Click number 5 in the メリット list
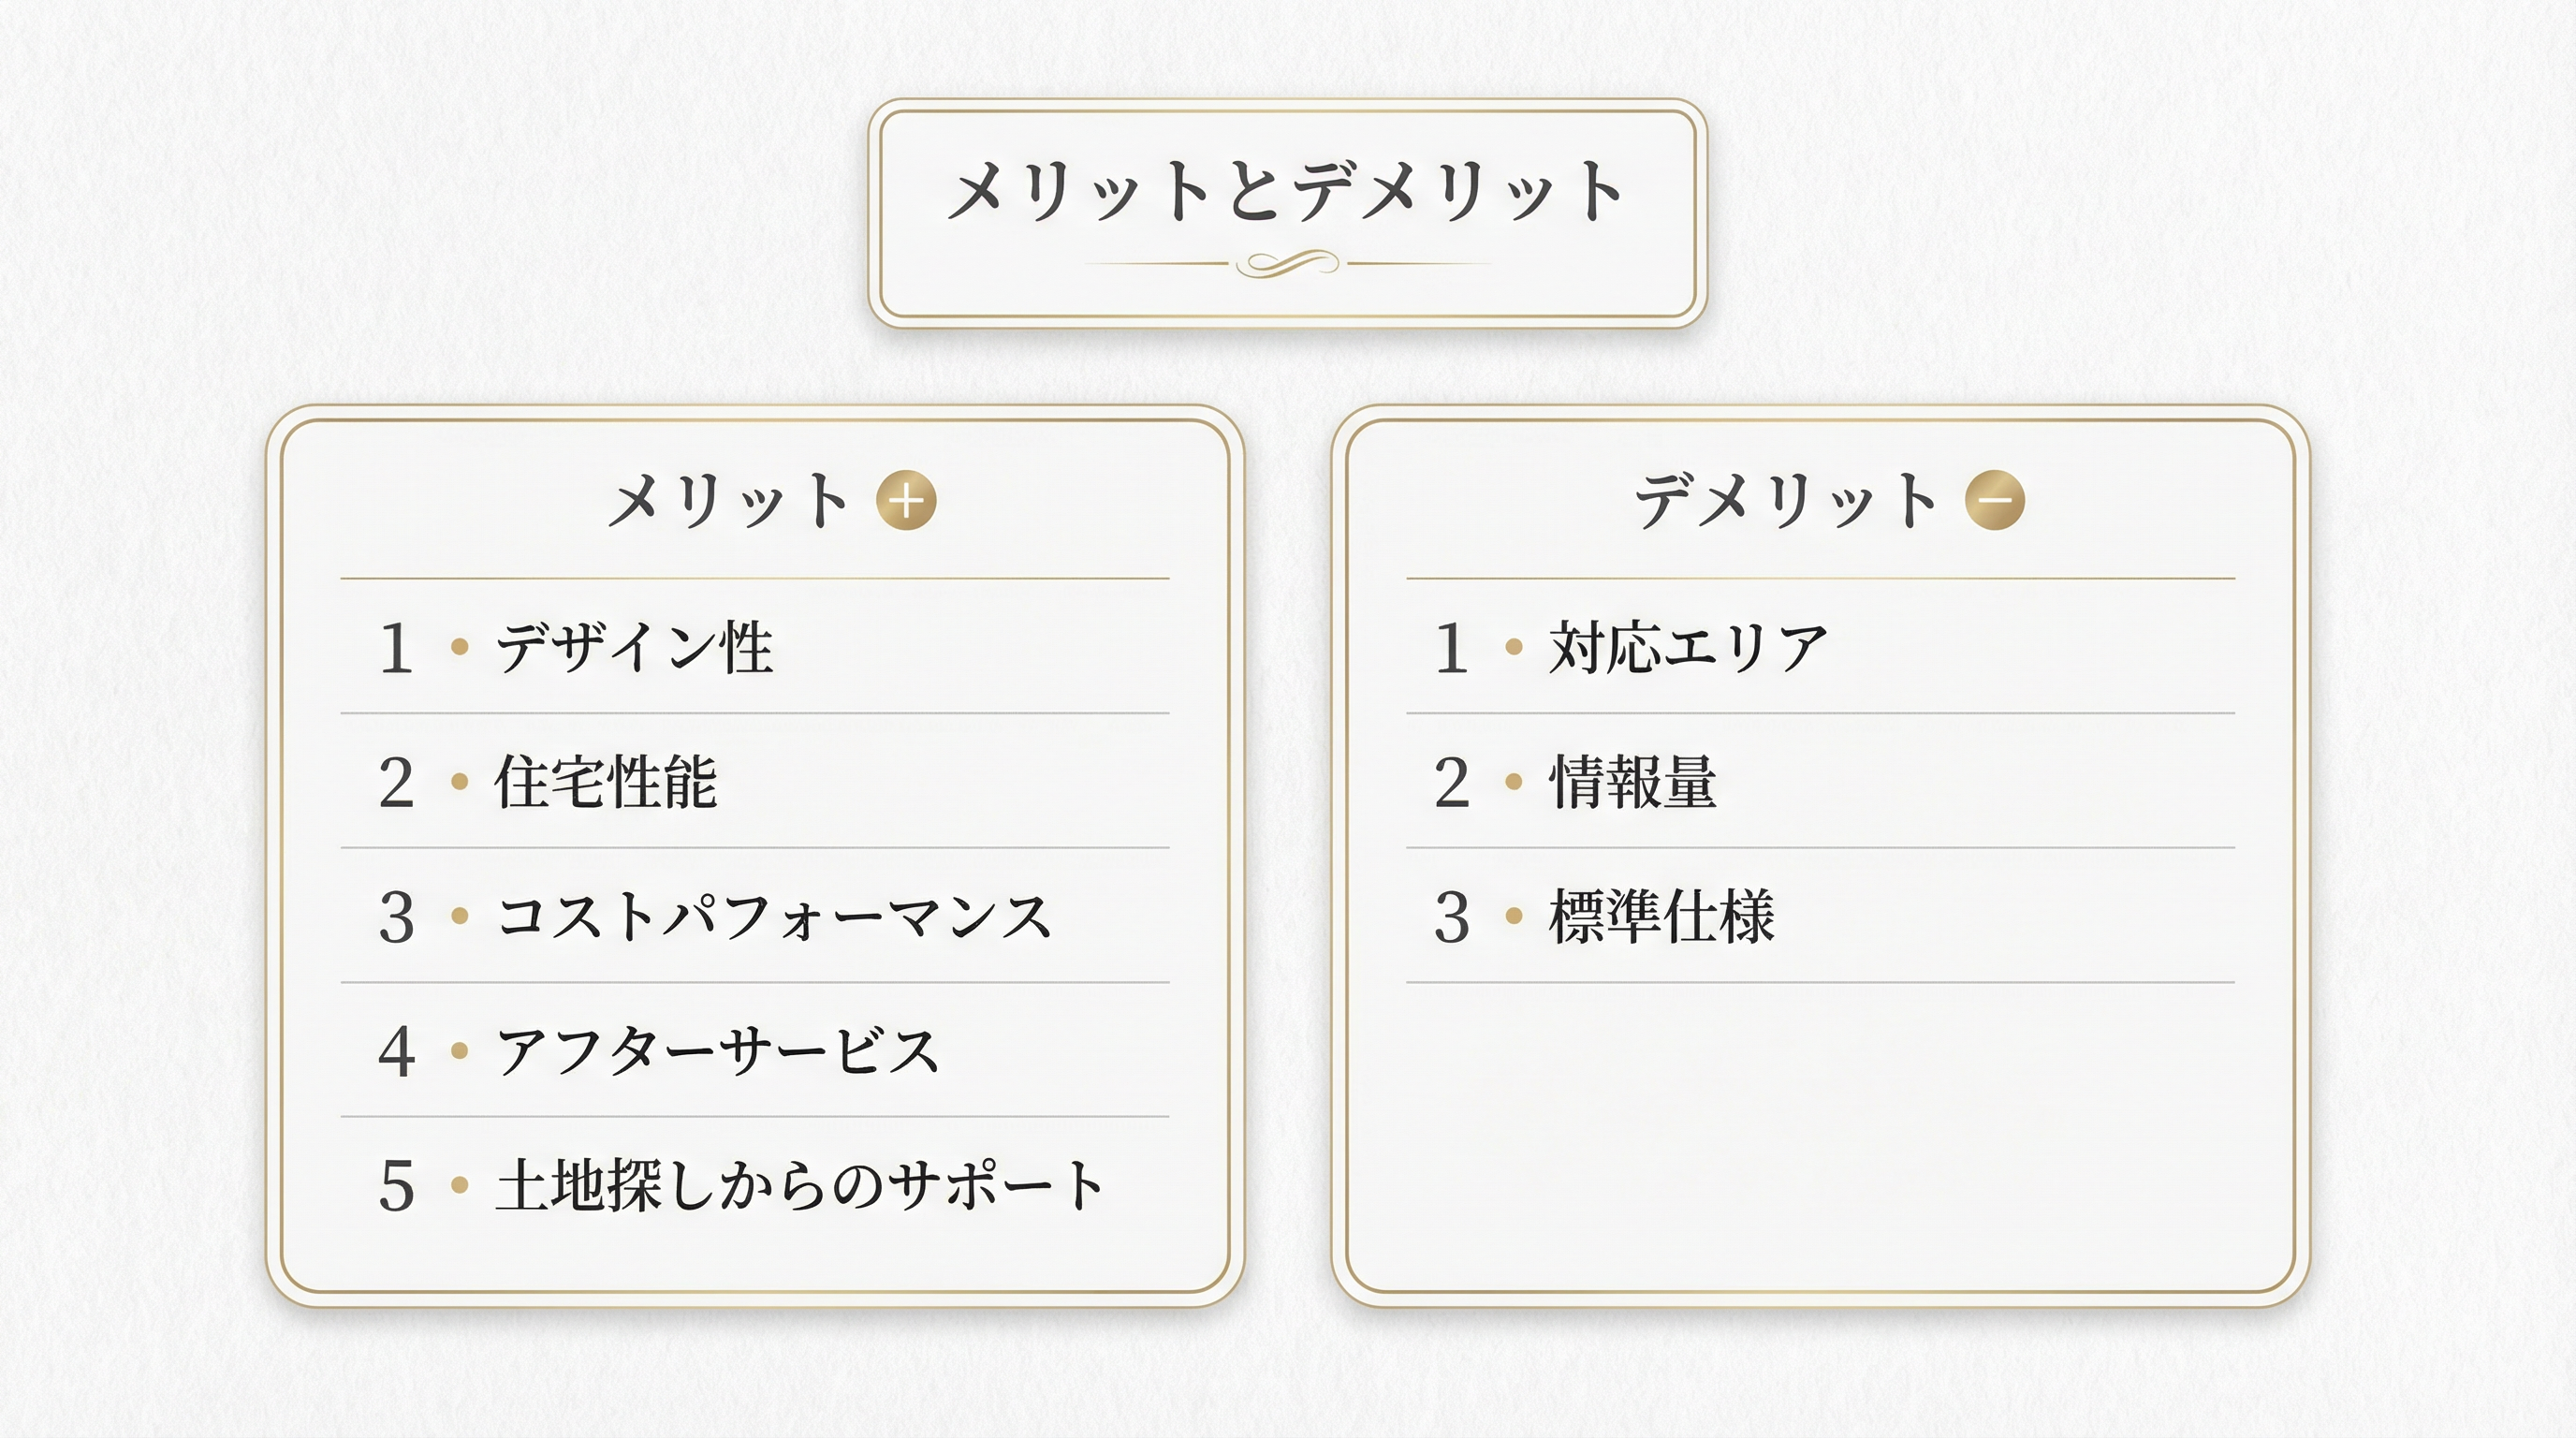Viewport: 2576px width, 1438px height. point(396,1187)
